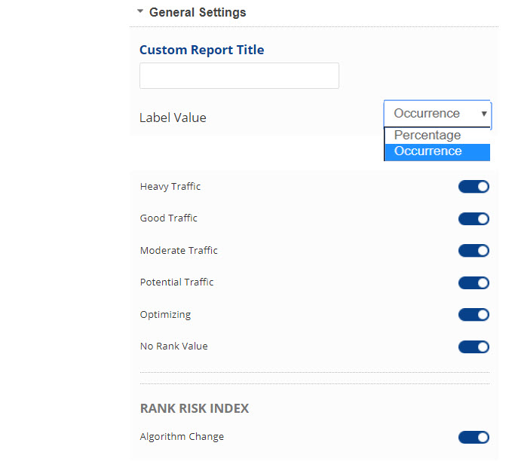Click the Custom Report Title label
Viewport: 515px width, 461px height.
(201, 50)
